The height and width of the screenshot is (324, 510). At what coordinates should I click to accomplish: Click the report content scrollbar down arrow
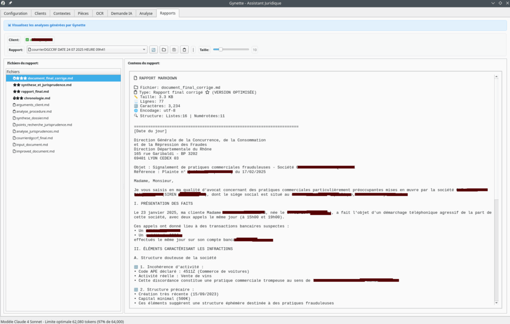[x=495, y=302]
